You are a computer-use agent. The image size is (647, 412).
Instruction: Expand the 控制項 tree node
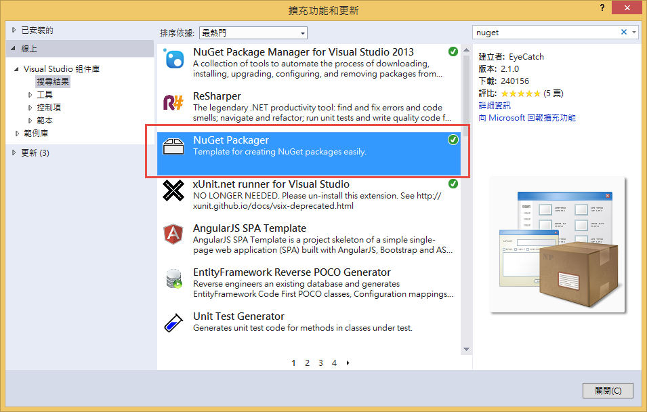[x=30, y=108]
